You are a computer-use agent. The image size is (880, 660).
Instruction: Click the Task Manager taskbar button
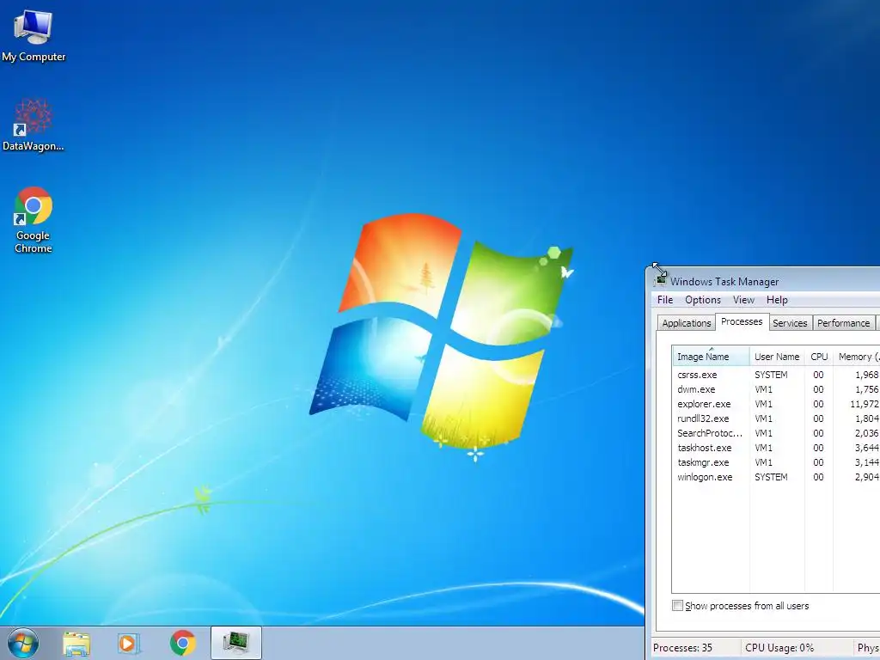click(x=236, y=643)
